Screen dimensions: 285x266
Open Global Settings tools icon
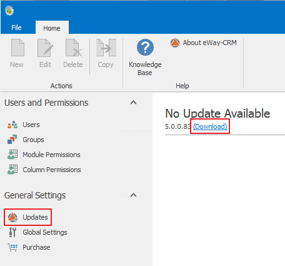coord(12,232)
